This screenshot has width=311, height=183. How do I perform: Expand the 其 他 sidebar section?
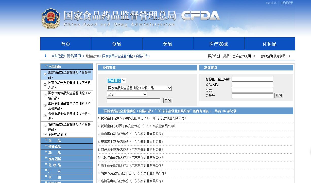(x=67, y=177)
